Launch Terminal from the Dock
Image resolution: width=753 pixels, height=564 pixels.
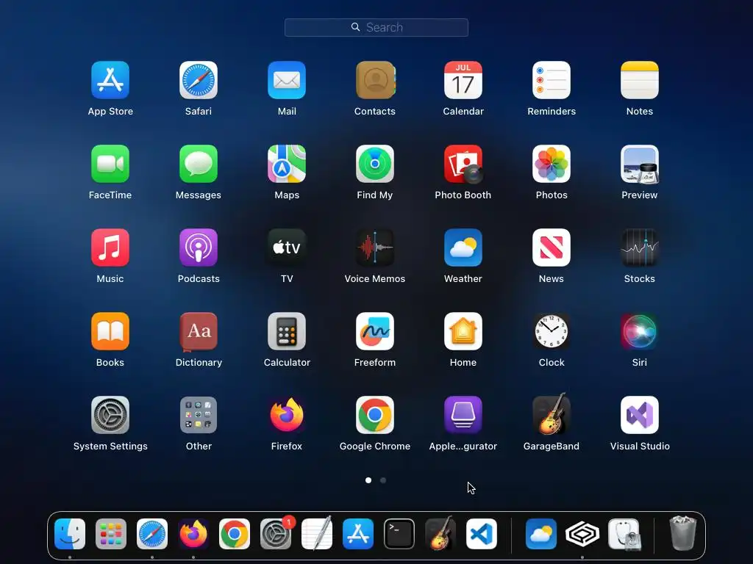399,534
